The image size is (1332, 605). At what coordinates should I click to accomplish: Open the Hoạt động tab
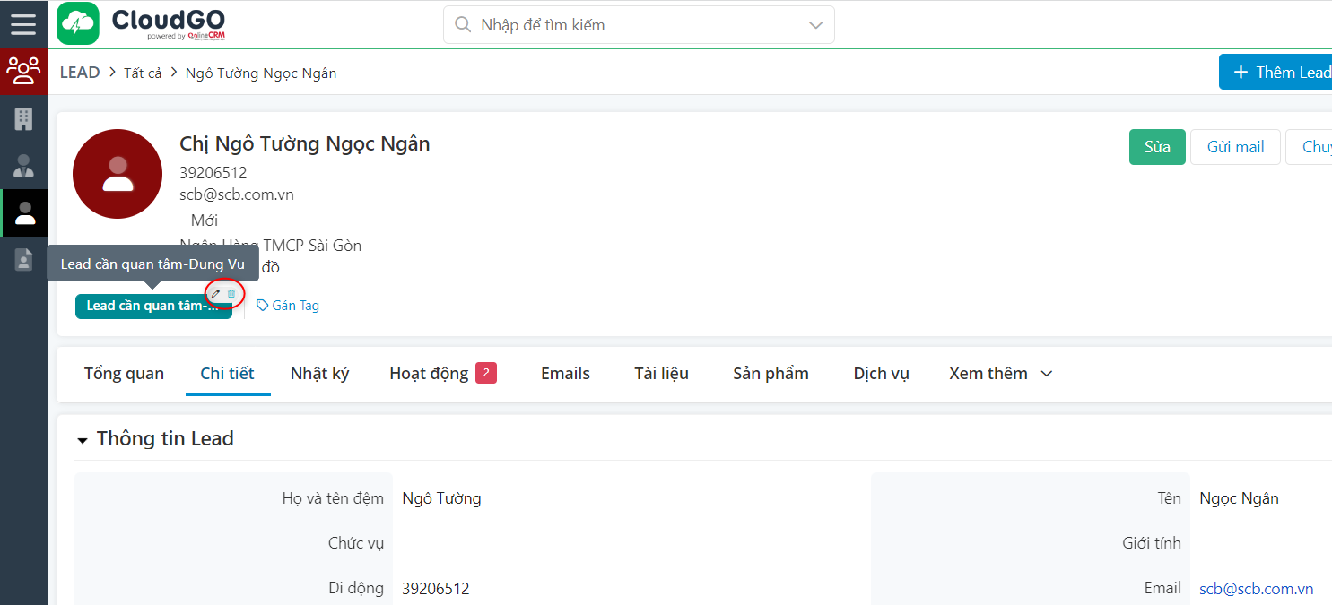pos(430,373)
